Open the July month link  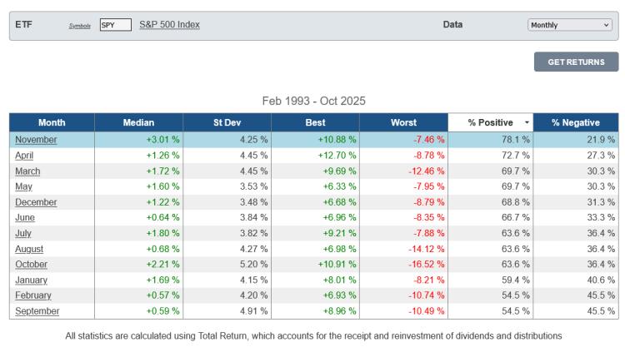click(x=23, y=233)
